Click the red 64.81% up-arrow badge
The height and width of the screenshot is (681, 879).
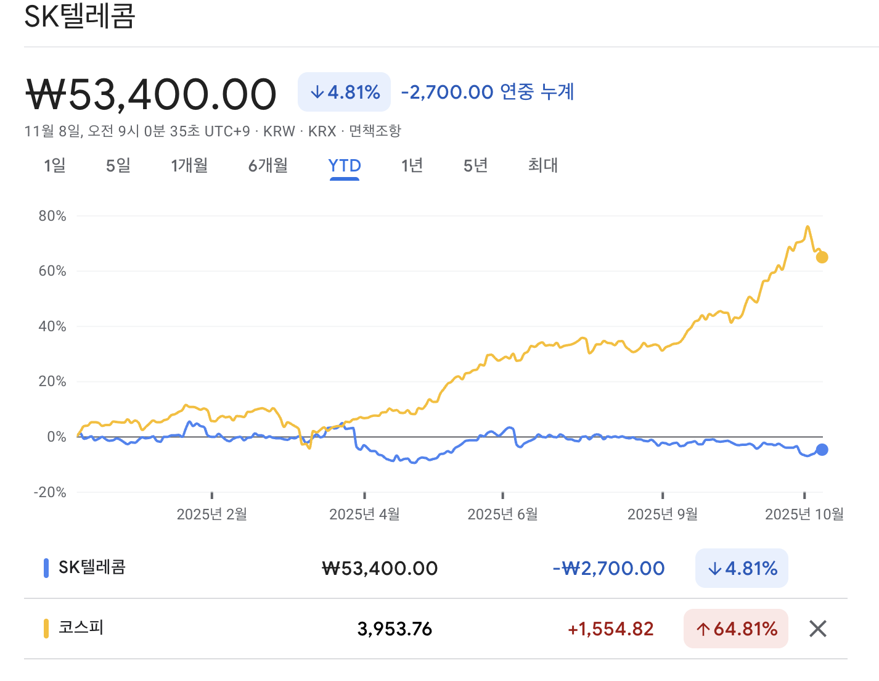(x=736, y=629)
